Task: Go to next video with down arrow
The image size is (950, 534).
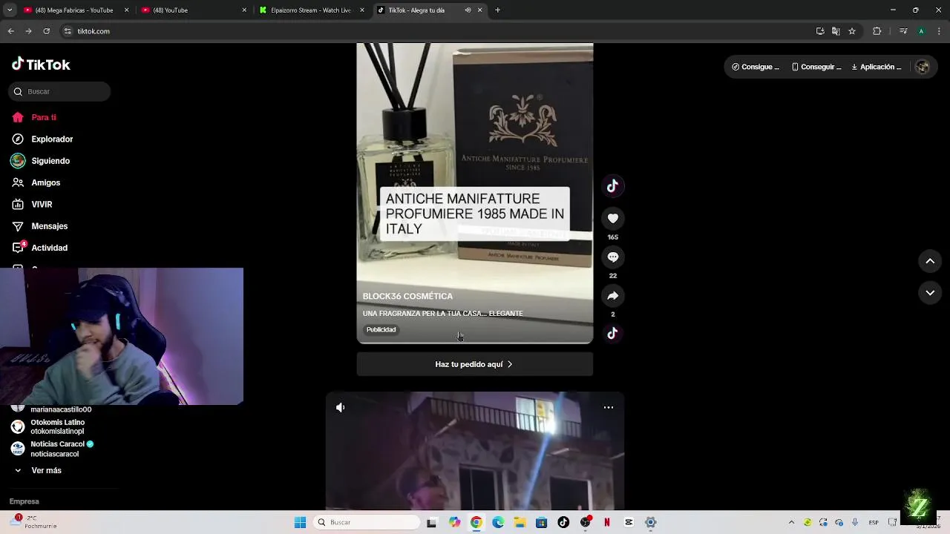Action: pyautogui.click(x=930, y=293)
